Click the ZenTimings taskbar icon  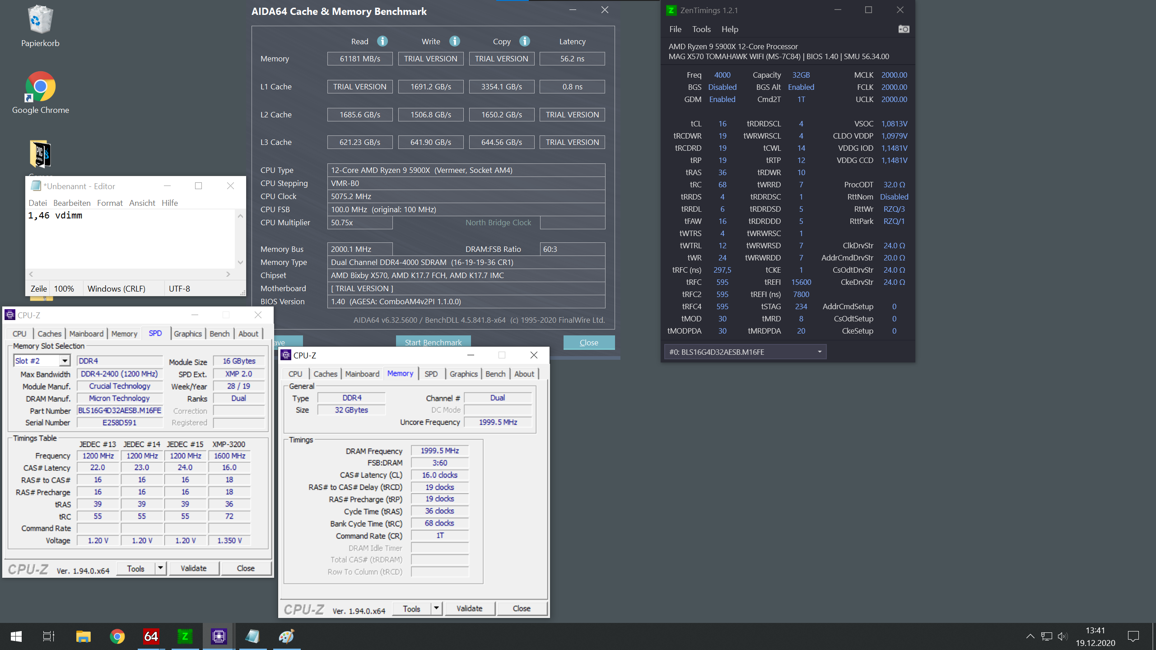[185, 636]
